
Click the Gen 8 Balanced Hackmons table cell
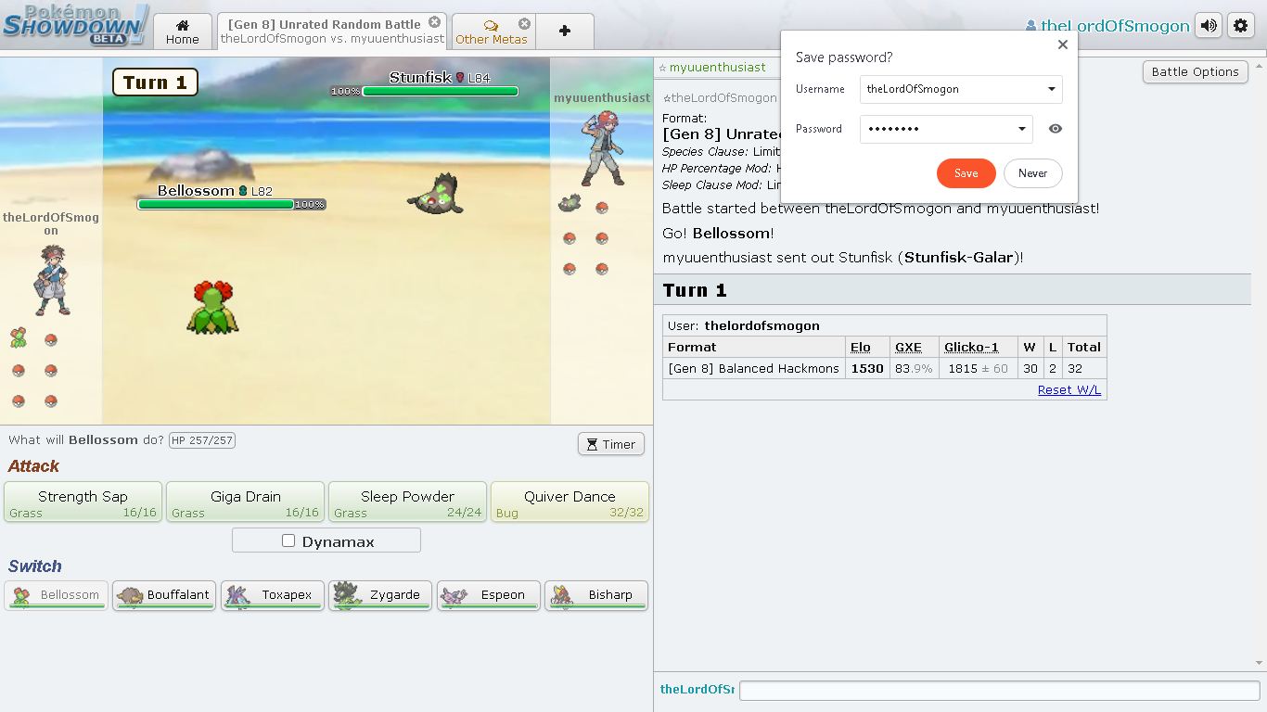pos(753,368)
